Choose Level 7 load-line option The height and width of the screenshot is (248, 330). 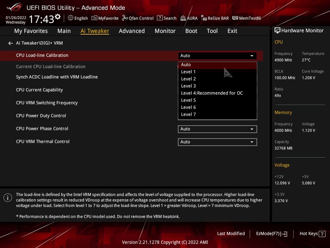218,114
